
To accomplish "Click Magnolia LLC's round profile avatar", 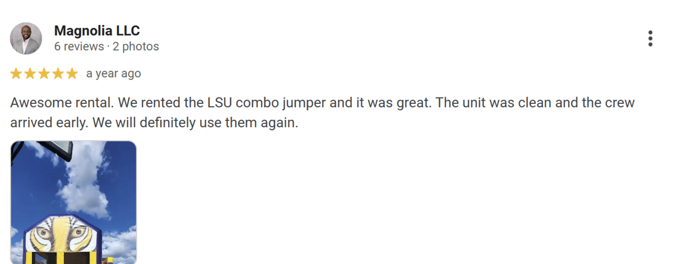I will click(x=26, y=39).
